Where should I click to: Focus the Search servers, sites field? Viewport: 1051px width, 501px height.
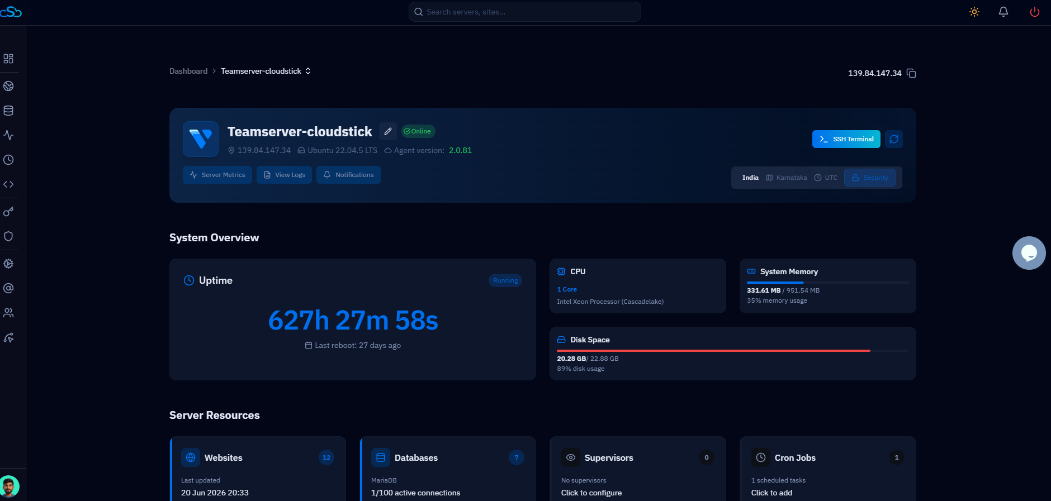pyautogui.click(x=525, y=12)
